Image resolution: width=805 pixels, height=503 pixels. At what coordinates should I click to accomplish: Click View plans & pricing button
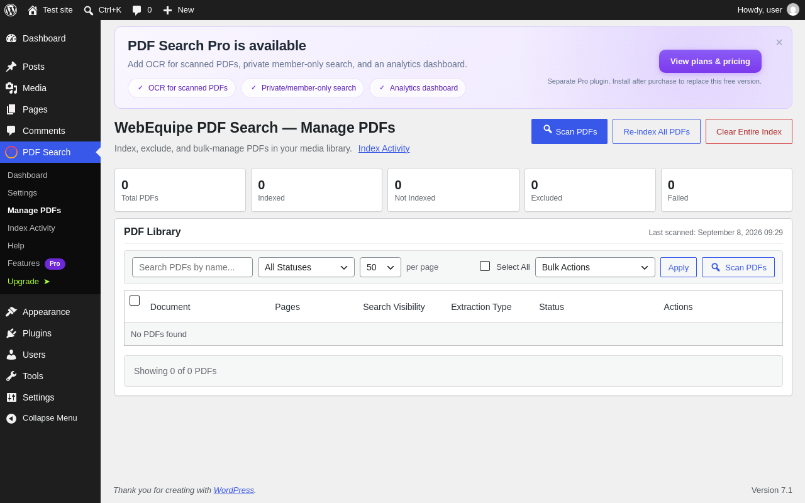[710, 61]
